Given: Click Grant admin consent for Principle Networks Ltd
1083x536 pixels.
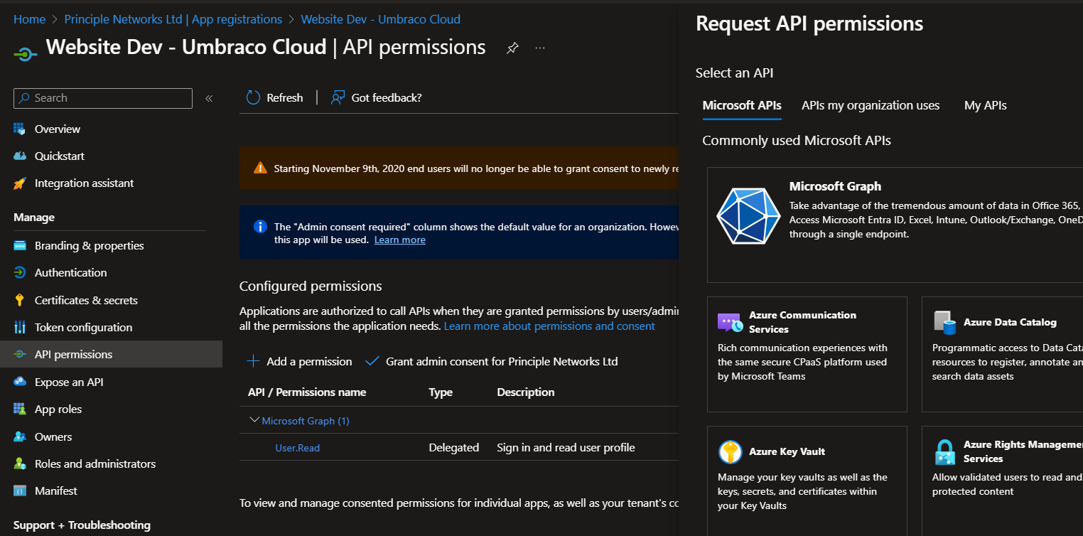Looking at the screenshot, I should point(502,361).
